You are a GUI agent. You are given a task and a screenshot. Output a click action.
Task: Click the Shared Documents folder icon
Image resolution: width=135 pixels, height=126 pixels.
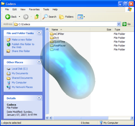(x=8, y=78)
